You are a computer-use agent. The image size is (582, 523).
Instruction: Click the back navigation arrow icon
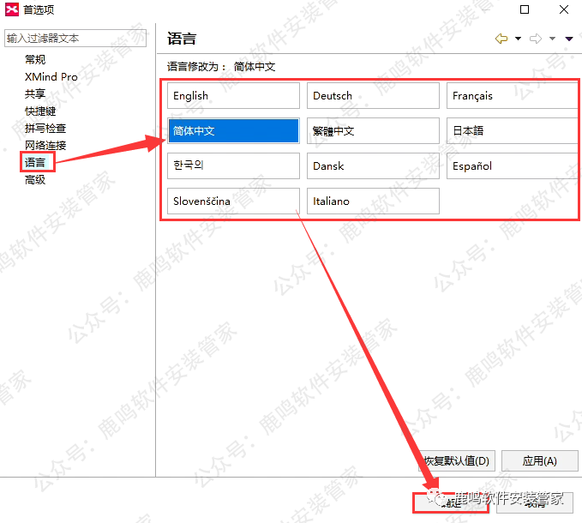[x=501, y=39]
